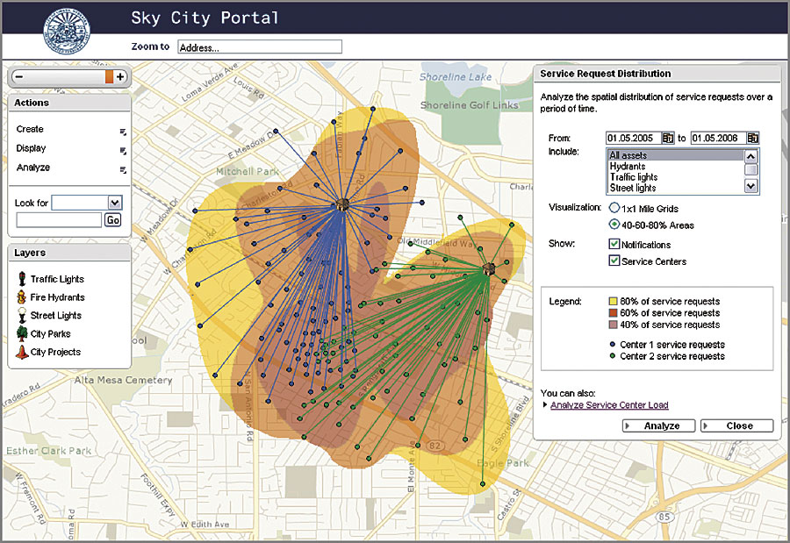Click the Fire Hydrants layer icon
The image size is (790, 543).
(x=21, y=297)
